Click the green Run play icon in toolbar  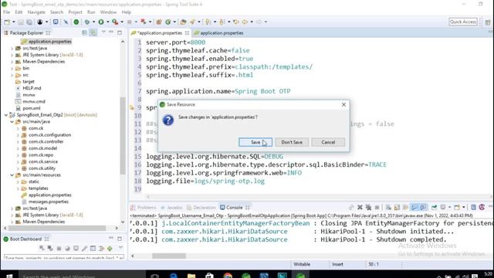[101, 22]
